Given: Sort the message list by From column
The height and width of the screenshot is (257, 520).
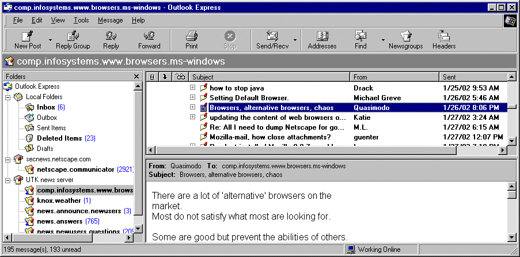Looking at the screenshot, I should (394, 77).
